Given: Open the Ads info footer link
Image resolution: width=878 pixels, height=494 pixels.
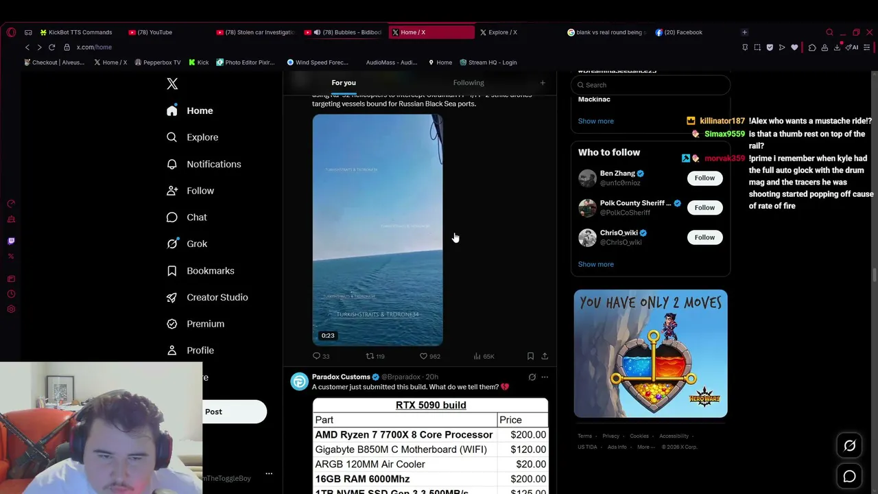Looking at the screenshot, I should click(x=617, y=447).
